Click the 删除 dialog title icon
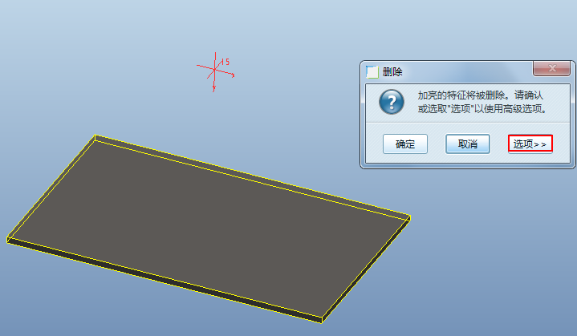Screen dimensions: 577x336 click(x=372, y=71)
